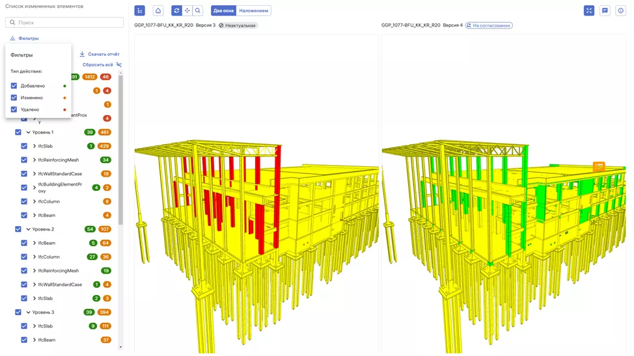Switch to the Наложением view mode
Screen dimensions: 634x356
[x=253, y=10]
